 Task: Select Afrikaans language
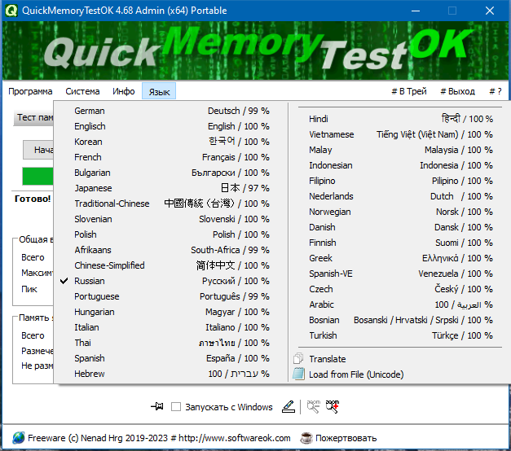[x=171, y=250]
